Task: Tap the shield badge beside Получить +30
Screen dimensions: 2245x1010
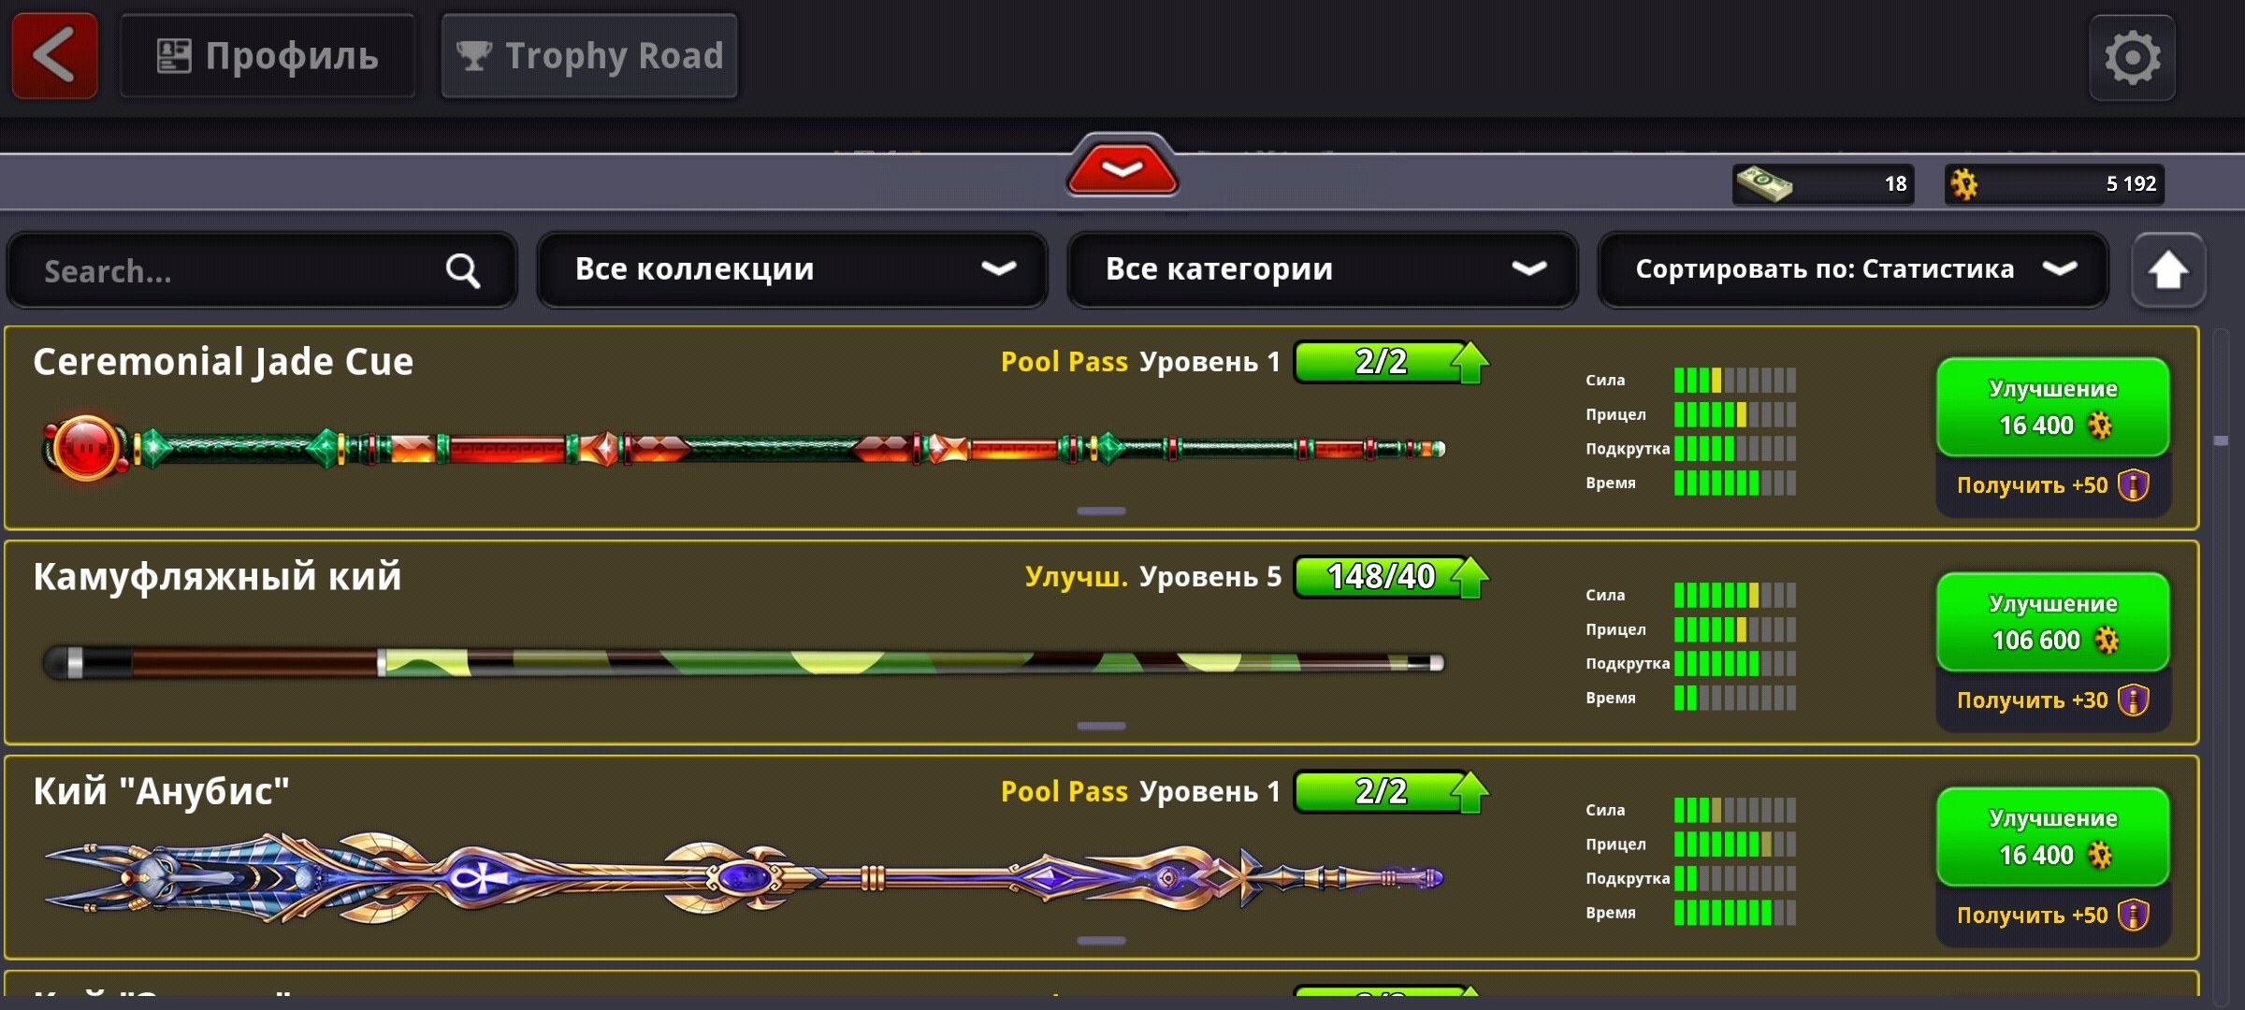Action: 2134,700
